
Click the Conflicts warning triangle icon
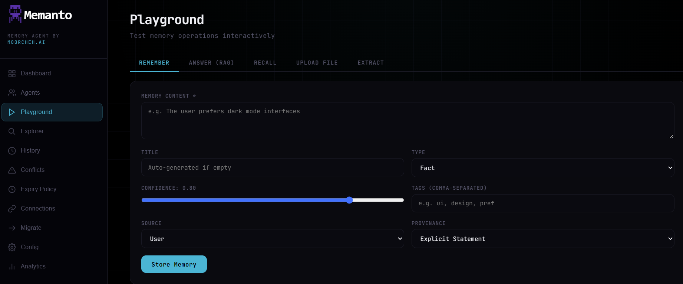[x=12, y=170]
